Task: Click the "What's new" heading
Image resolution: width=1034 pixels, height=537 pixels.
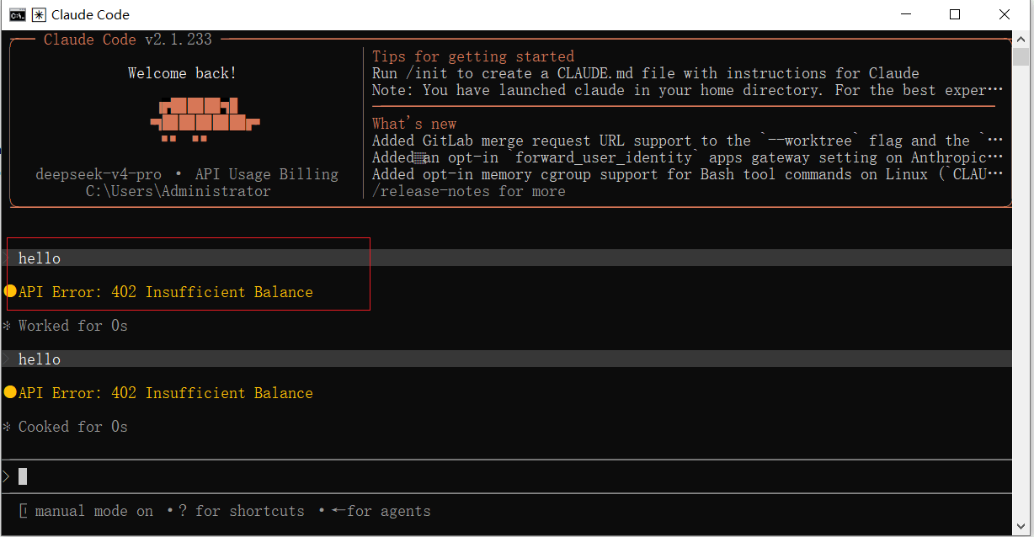Action: 414,124
